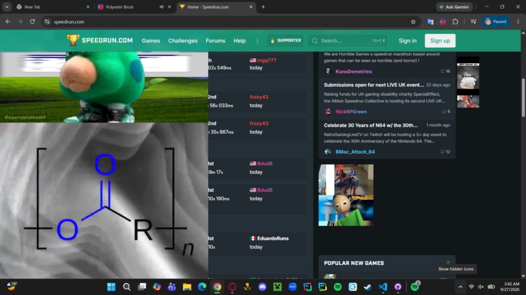Click the Sign up button
The height and width of the screenshot is (295, 526).
(440, 40)
